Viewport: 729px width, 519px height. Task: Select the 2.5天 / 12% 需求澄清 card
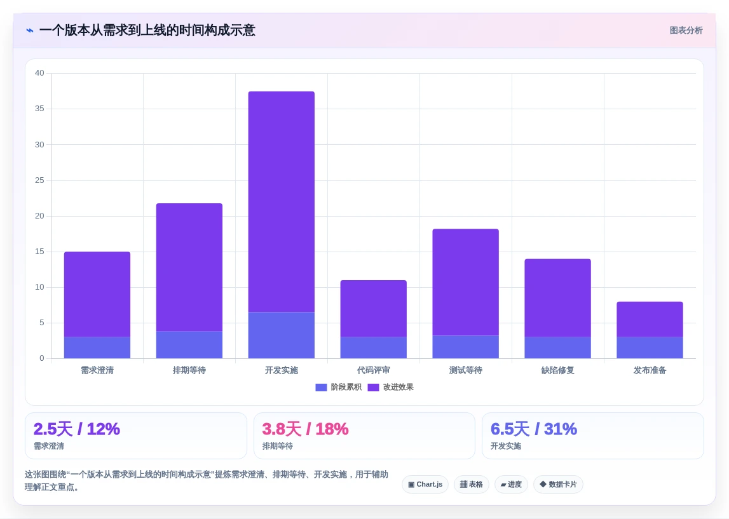point(136,436)
